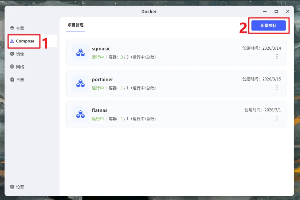Open more options for flatnas project
The image size is (300, 200).
tap(277, 118)
